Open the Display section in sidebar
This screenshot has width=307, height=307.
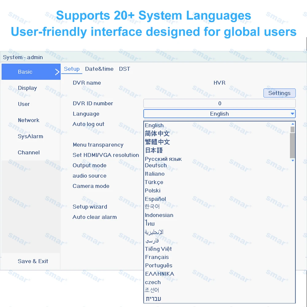pos(27,88)
